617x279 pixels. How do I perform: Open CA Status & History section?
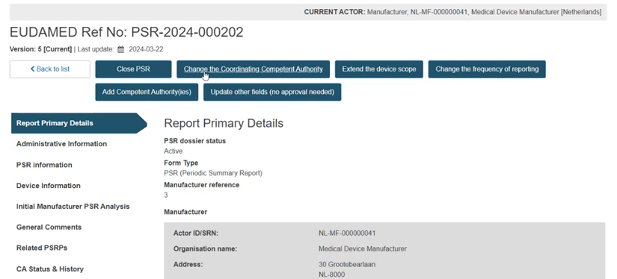(x=50, y=269)
